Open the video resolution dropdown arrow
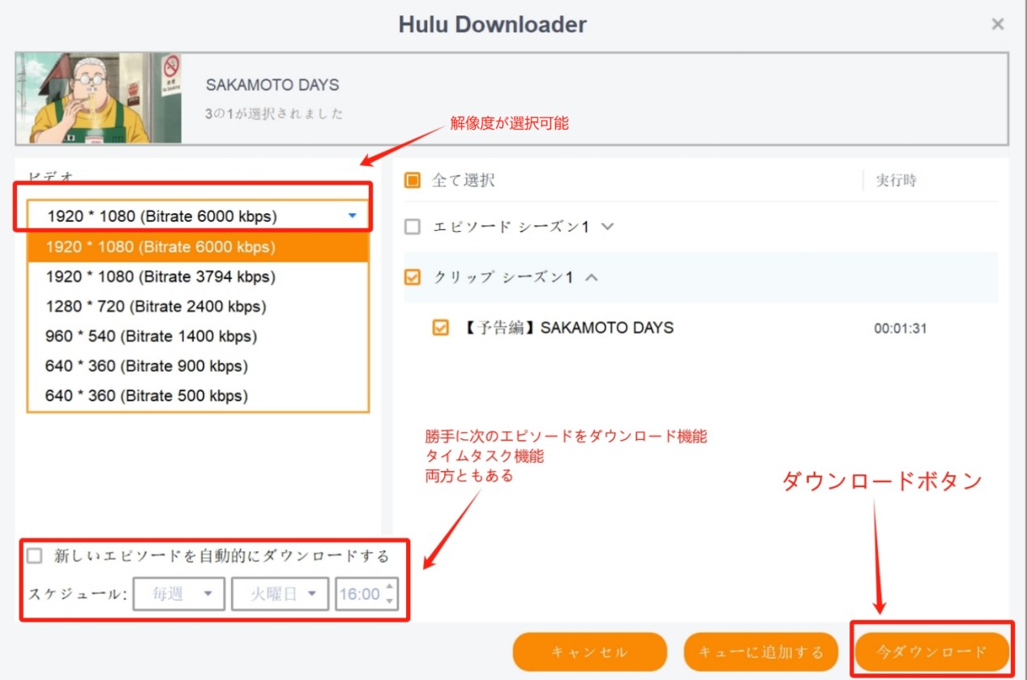The image size is (1027, 680). (352, 216)
